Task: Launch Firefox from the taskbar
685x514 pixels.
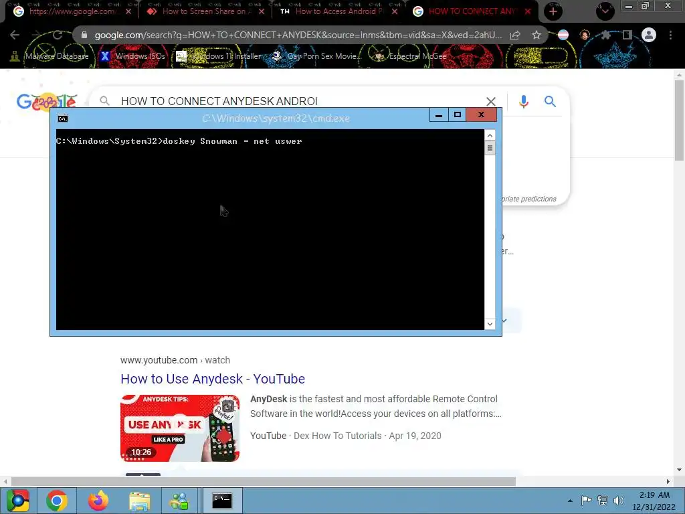Action: (98, 501)
